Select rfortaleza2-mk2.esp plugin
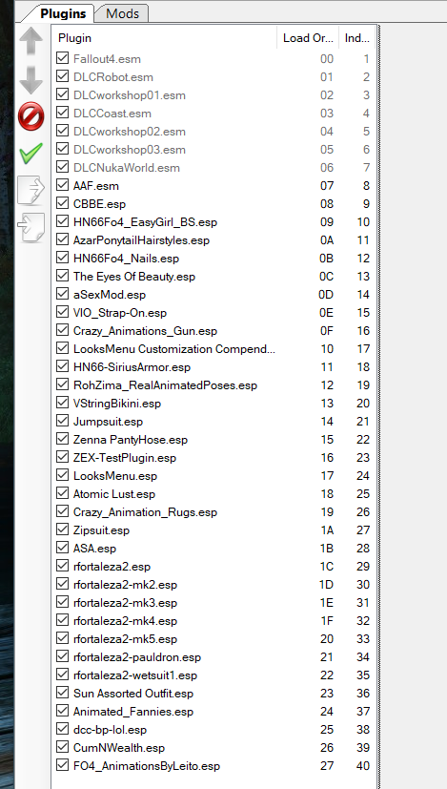The width and height of the screenshot is (447, 789). [x=125, y=584]
